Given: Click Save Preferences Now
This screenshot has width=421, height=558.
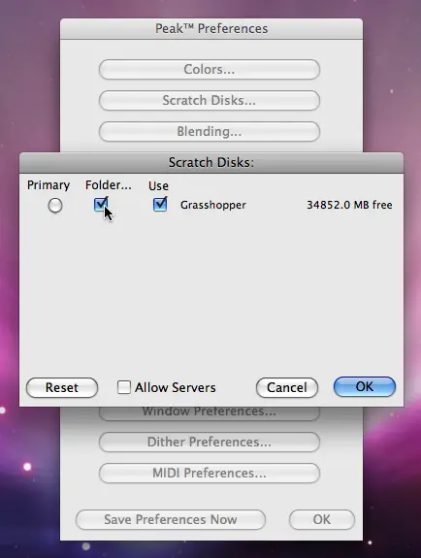Looking at the screenshot, I should pyautogui.click(x=171, y=519).
